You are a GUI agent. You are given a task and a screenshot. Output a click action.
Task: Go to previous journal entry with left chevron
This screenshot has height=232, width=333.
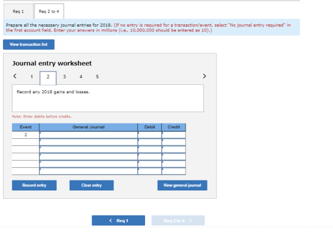[x=15, y=76]
